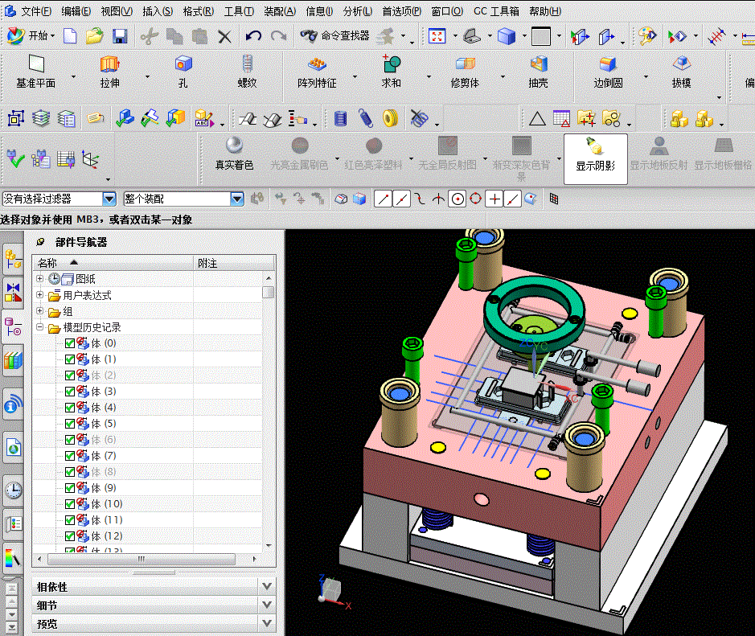Click the 命令查找器 button
This screenshot has width=755, height=636.
coord(334,36)
